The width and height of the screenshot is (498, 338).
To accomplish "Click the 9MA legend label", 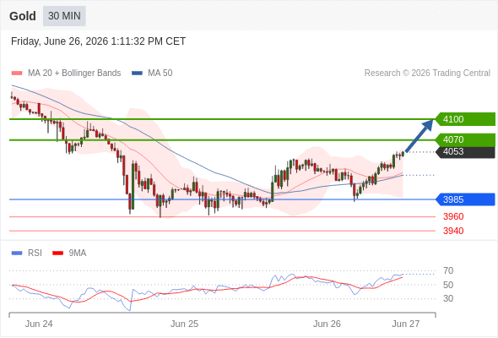I will click(x=78, y=253).
